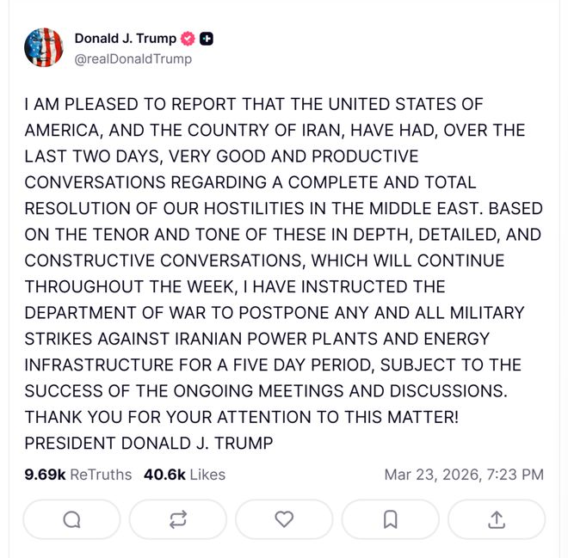The image size is (568, 558).
Task: Click the reply speech bubble icon
Action: (x=71, y=519)
